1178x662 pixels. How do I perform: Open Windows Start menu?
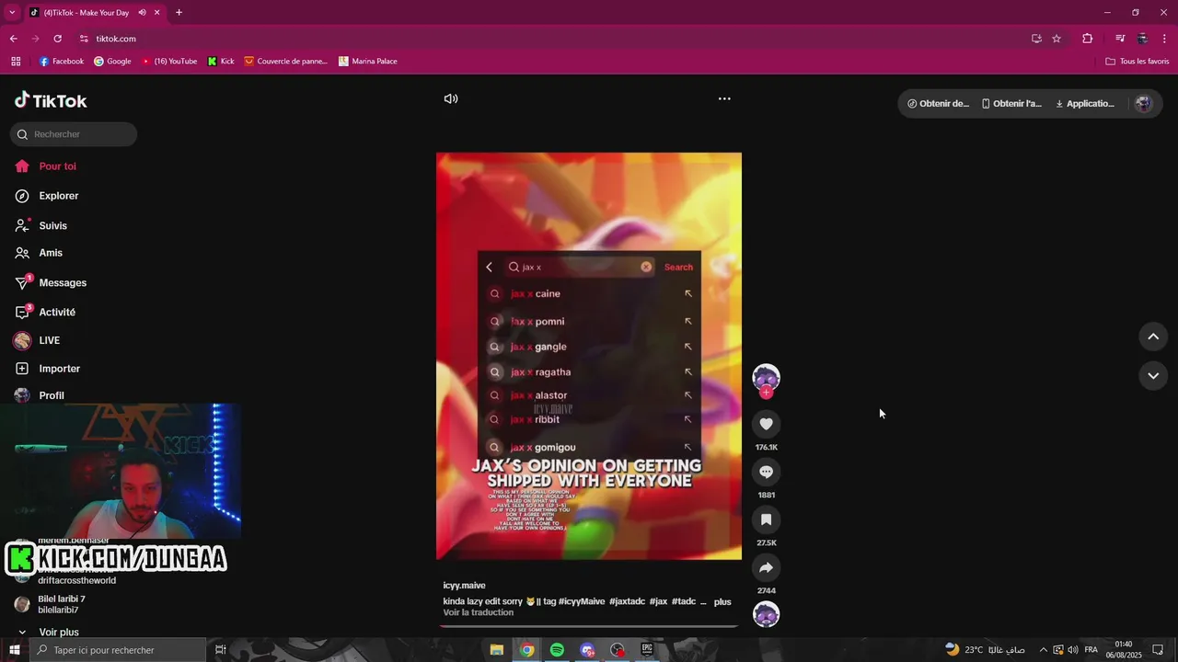14,650
